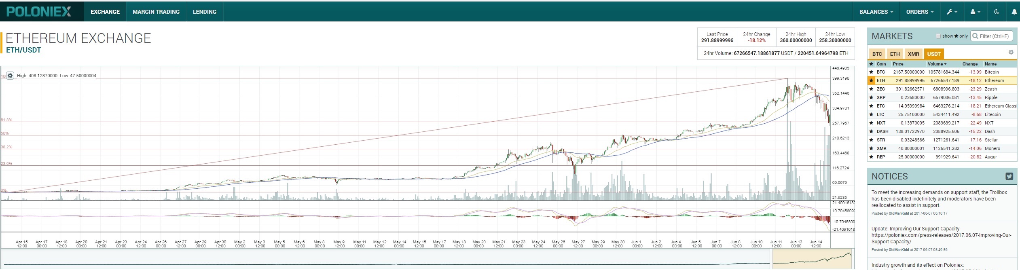Screen dimensions: 1020x270
Task: Click the 61.8% Fibonacci level label
Action: pyautogui.click(x=6, y=120)
